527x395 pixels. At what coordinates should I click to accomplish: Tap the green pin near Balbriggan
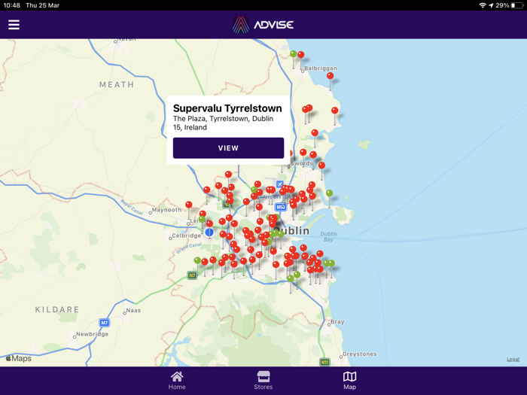tap(294, 54)
